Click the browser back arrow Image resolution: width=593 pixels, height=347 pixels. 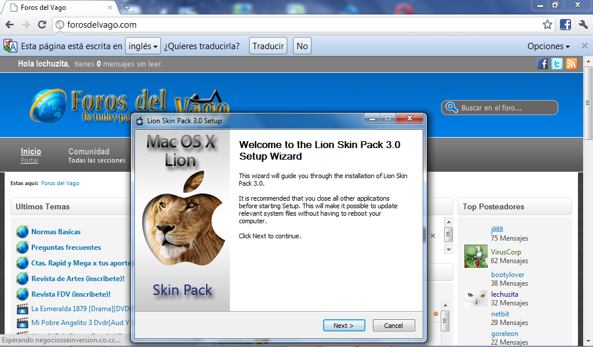[9, 25]
